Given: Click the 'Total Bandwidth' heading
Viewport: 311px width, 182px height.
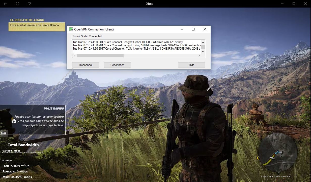Looking at the screenshot, I should (23, 145).
